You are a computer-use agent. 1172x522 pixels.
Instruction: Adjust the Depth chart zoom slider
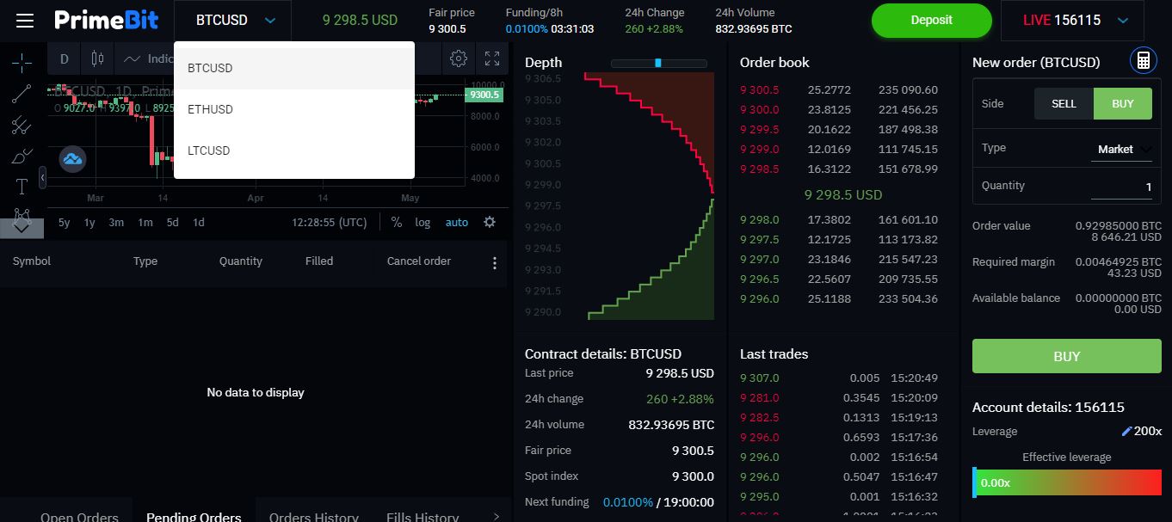pos(658,63)
